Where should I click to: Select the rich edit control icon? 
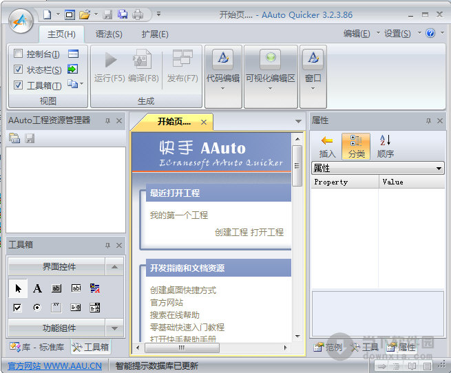point(95,288)
